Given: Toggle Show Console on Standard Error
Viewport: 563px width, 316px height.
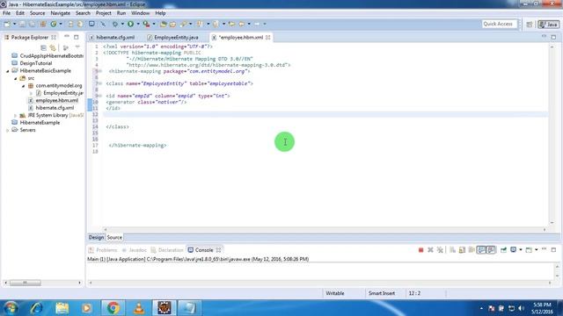Looking at the screenshot, I should point(491,249).
